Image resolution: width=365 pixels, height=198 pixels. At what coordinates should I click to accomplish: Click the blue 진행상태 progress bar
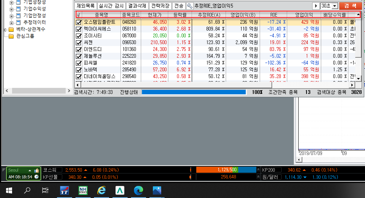(x=194, y=92)
